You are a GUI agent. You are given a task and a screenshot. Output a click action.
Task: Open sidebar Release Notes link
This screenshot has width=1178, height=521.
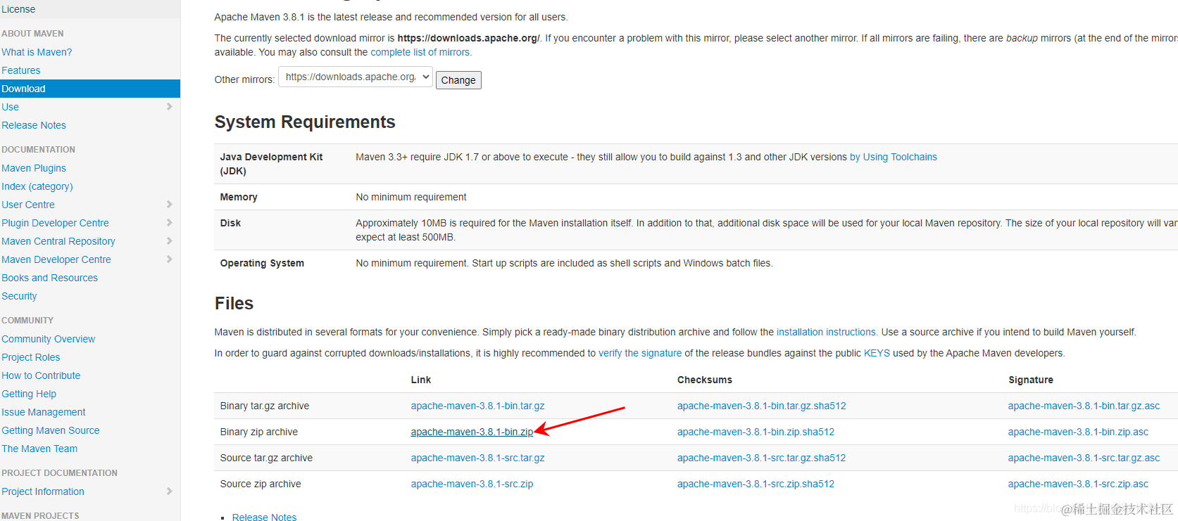tap(34, 125)
